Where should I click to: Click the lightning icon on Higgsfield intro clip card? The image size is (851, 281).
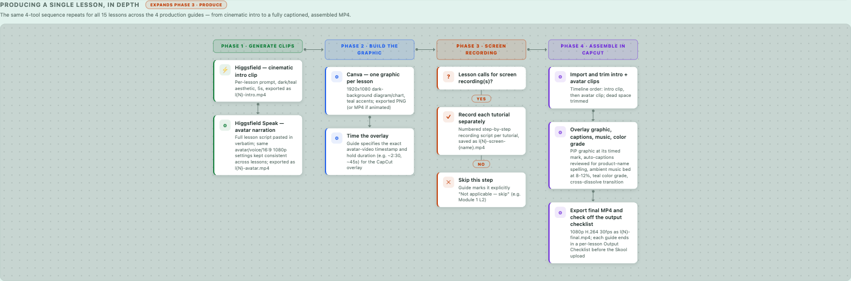tap(225, 70)
